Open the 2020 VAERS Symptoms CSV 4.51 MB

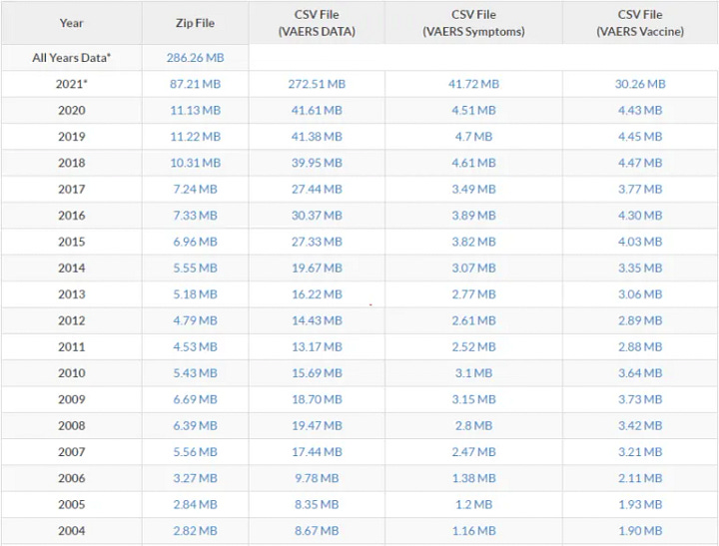click(x=473, y=110)
